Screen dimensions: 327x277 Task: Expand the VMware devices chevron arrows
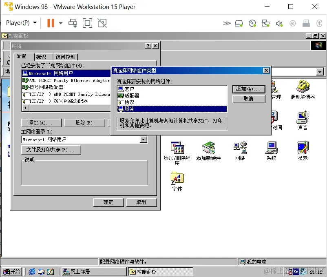[x=227, y=23]
